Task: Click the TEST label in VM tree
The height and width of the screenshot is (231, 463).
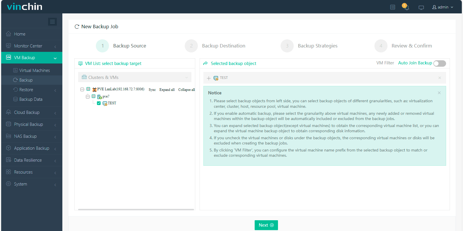Action: (x=112, y=103)
